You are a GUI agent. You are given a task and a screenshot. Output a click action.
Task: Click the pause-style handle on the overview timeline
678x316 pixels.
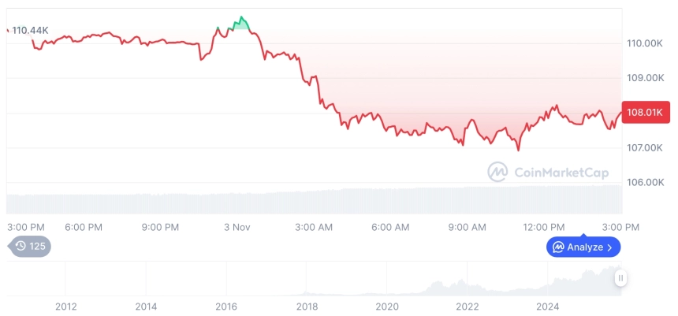coord(621,277)
